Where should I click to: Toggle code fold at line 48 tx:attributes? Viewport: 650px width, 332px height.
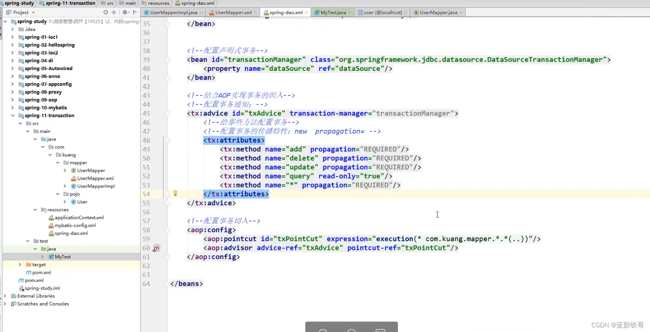[x=167, y=141]
